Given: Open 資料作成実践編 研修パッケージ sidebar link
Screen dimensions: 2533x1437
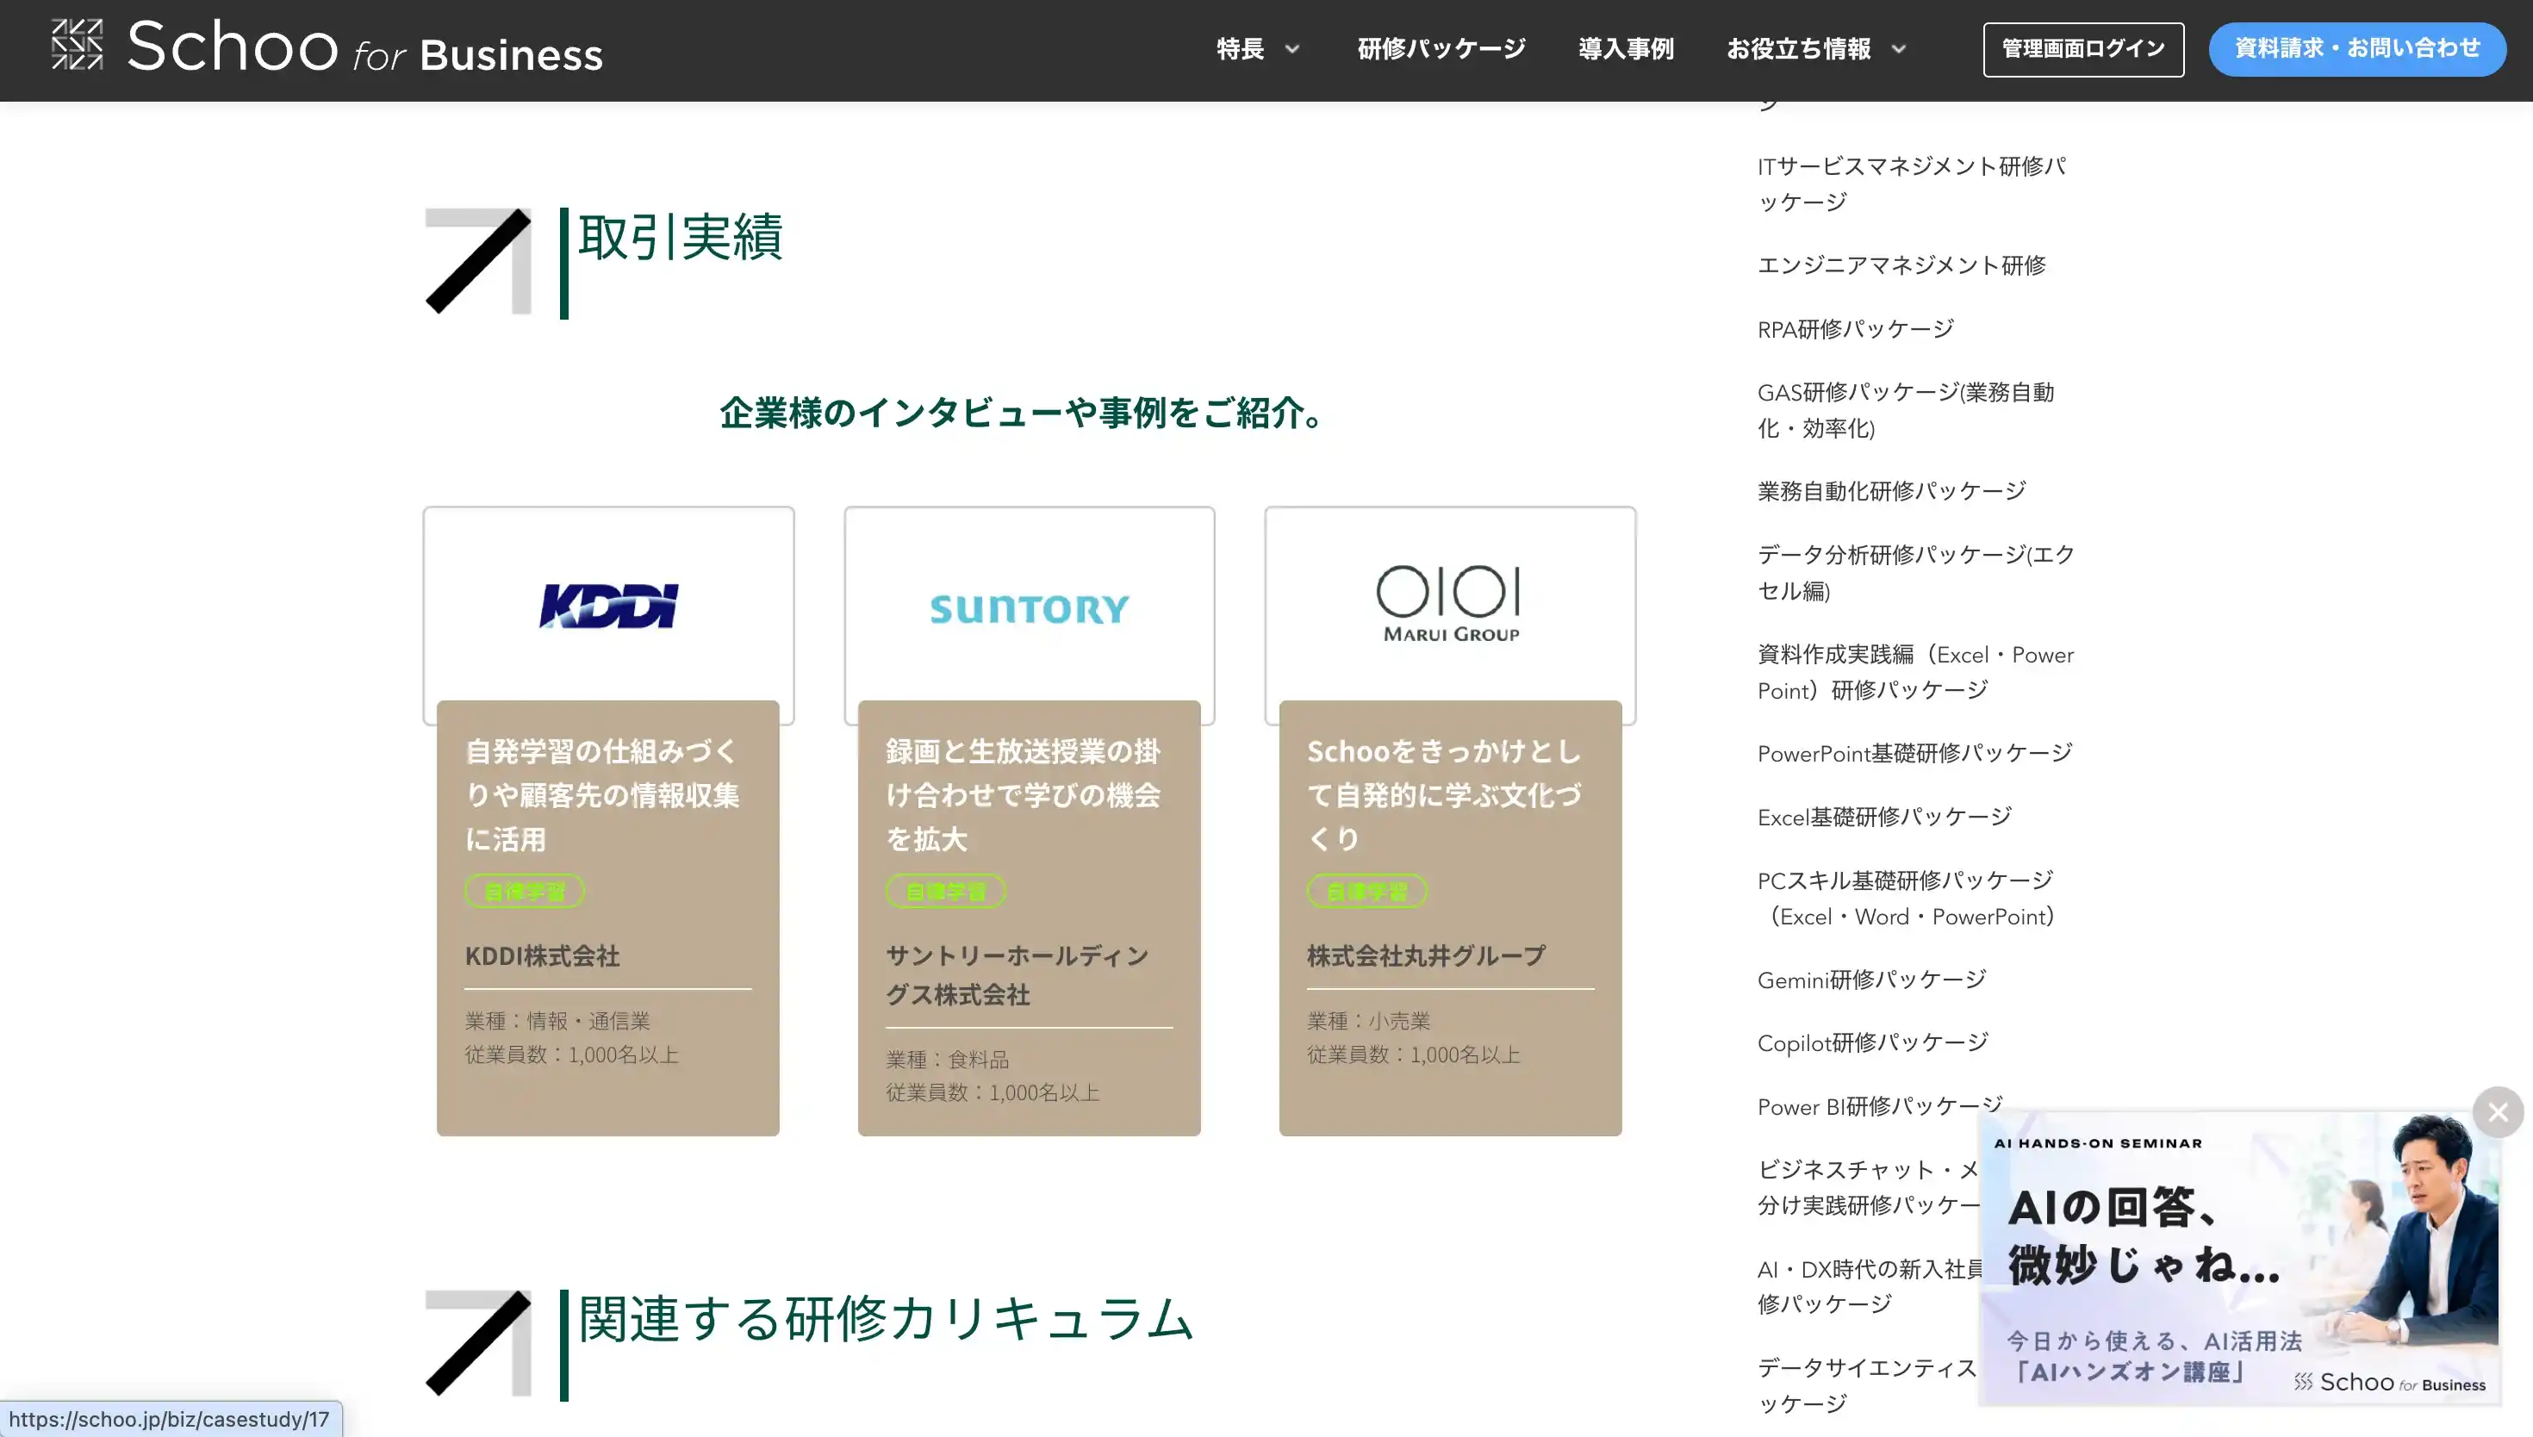Looking at the screenshot, I should click(1915, 672).
